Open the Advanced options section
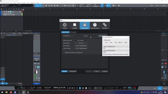This screenshot has height=94, width=168. (105, 26)
